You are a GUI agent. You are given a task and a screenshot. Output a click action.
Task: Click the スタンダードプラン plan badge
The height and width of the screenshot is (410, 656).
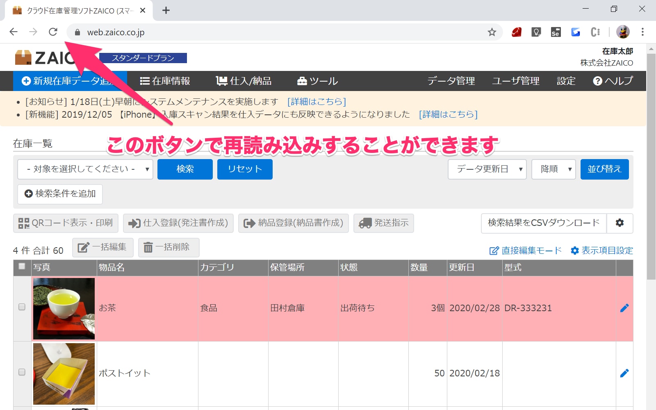143,58
